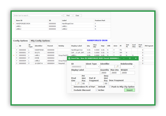Viewport: 166px width, 116px height.
Task: Click the Display Label column header
Action: pyautogui.click(x=78, y=46)
